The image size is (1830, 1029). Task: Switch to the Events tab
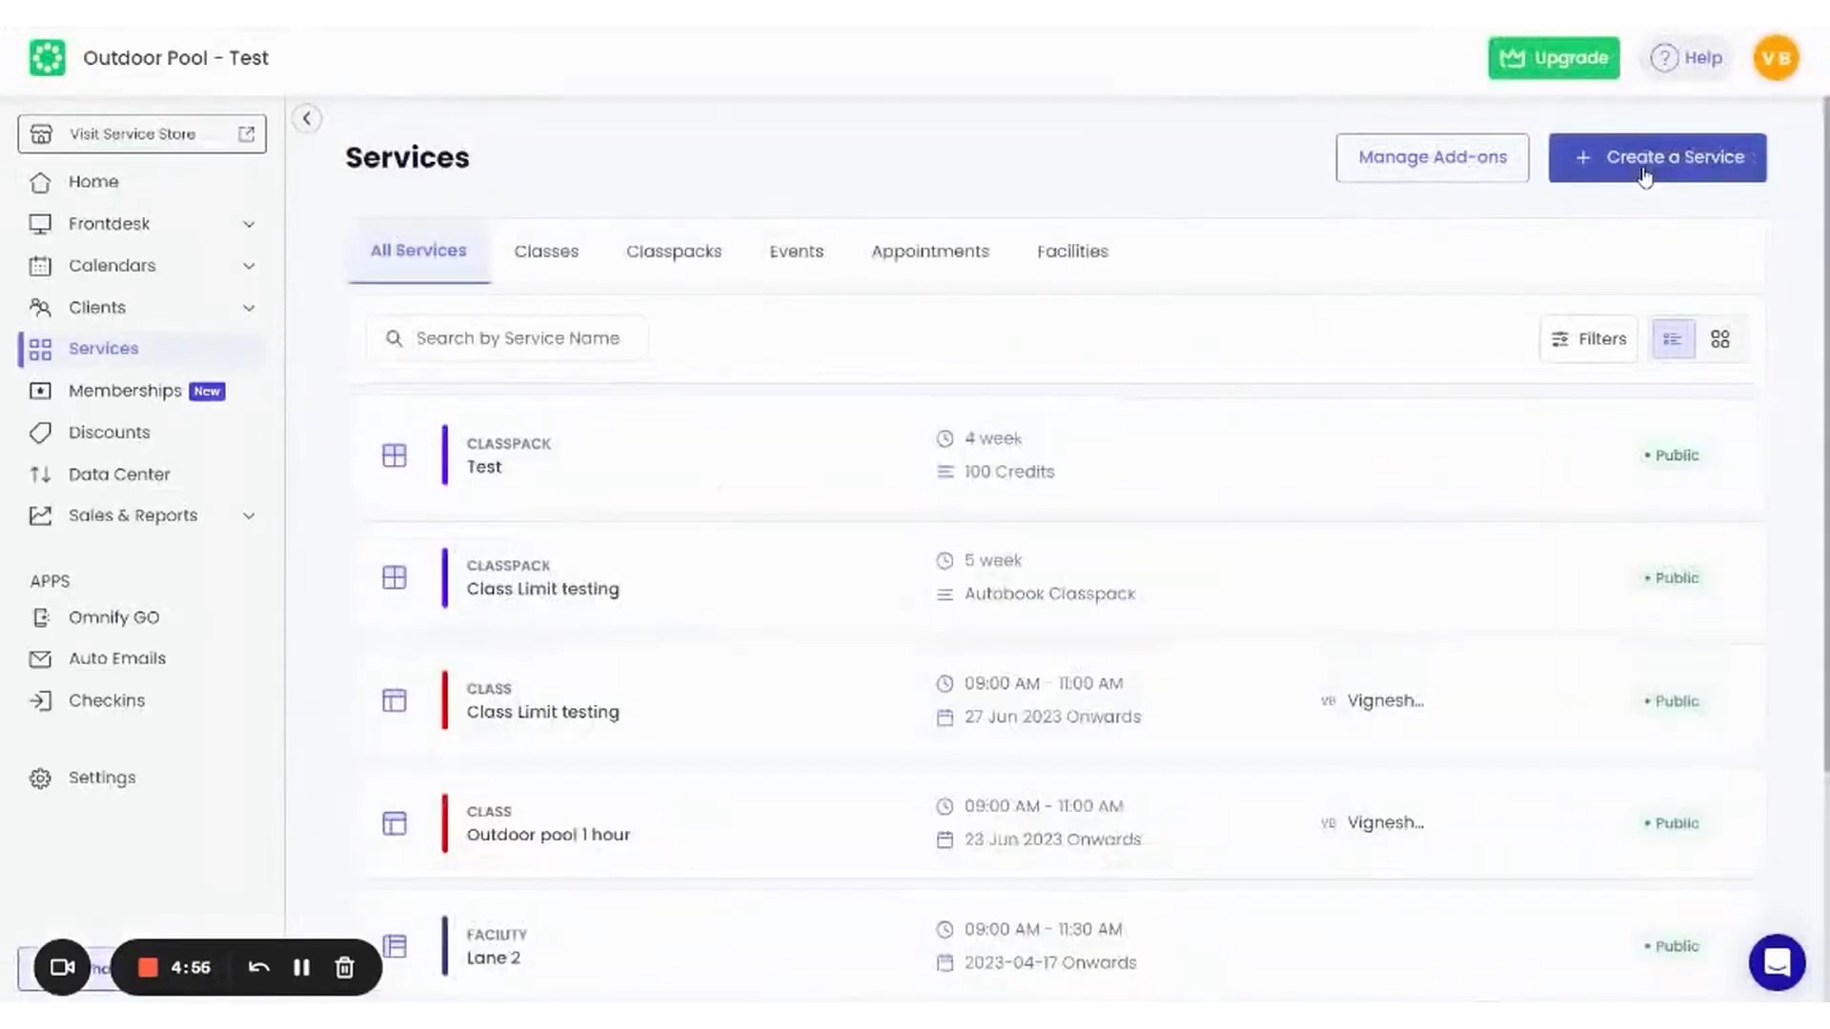pos(796,252)
